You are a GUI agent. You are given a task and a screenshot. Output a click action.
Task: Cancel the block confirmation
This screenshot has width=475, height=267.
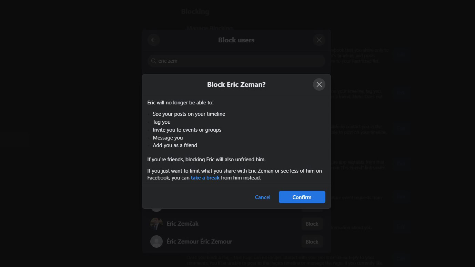262,197
